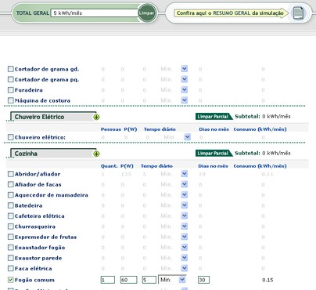
Task: Open time unit dropdown for Afiador de facas
Action: 185,184
